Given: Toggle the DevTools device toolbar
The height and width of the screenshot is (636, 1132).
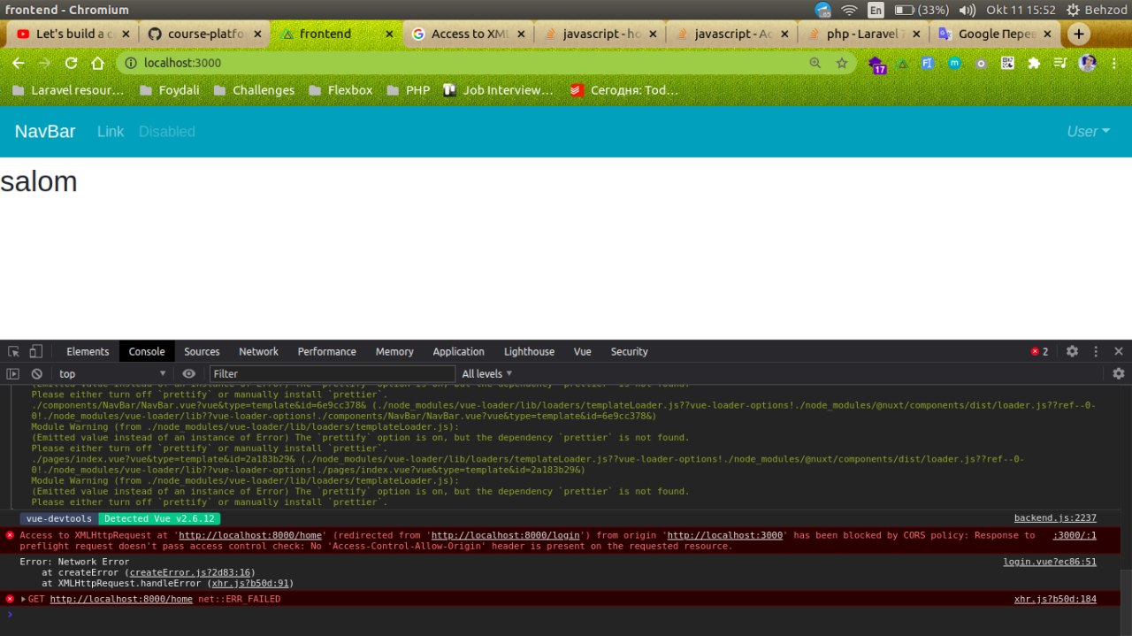Looking at the screenshot, I should 36,351.
